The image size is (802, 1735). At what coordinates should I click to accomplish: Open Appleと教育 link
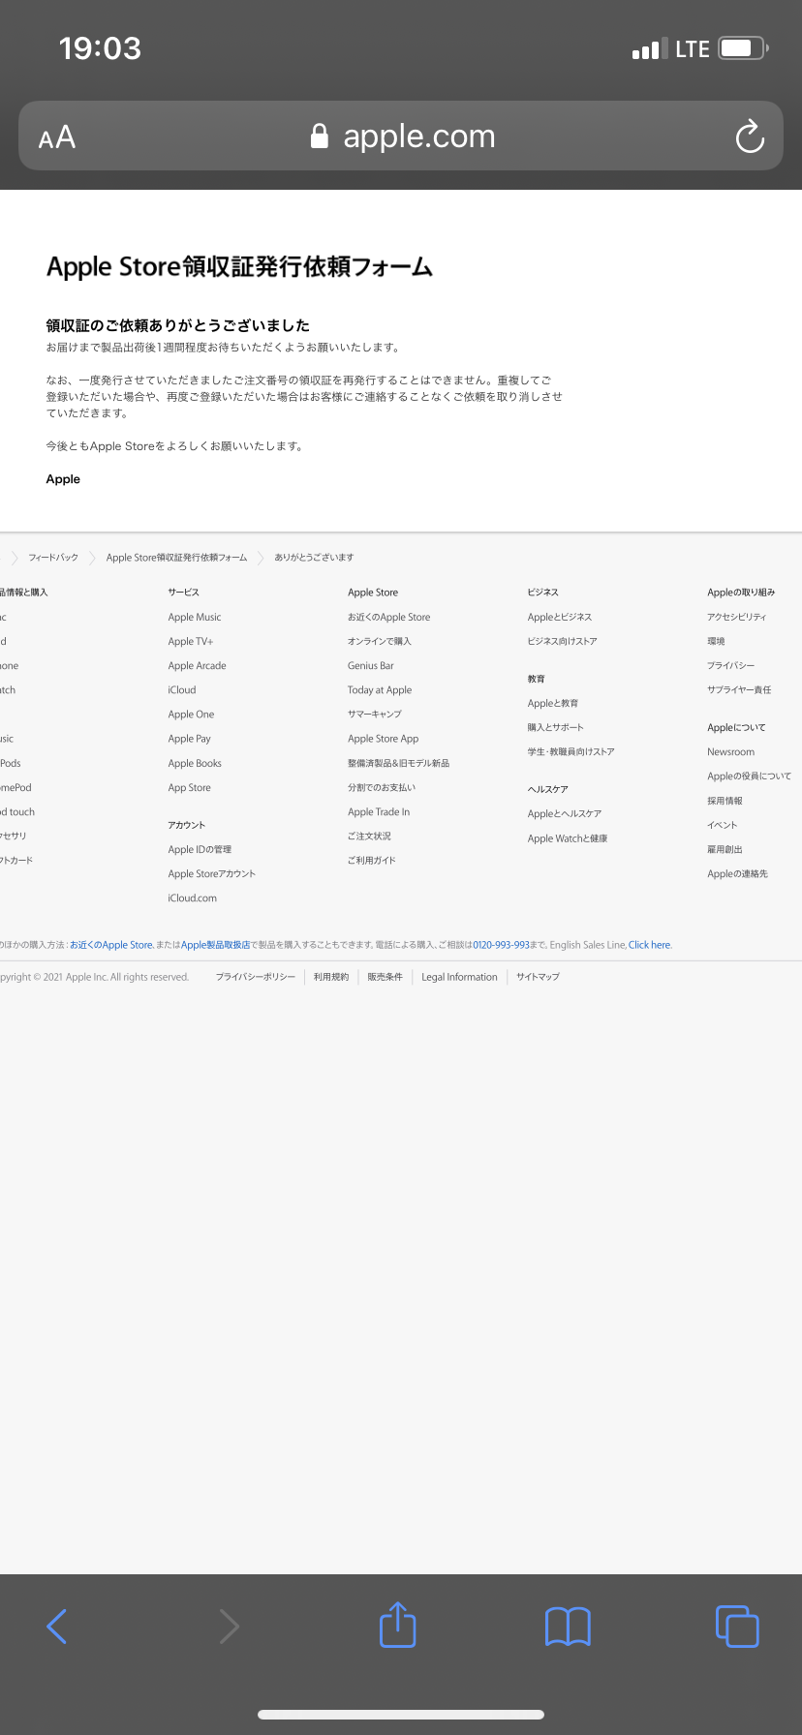(x=553, y=704)
